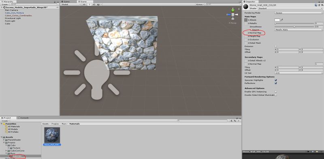Open scene effects image icon
324x159 pixels.
pyautogui.click(x=98, y=4)
